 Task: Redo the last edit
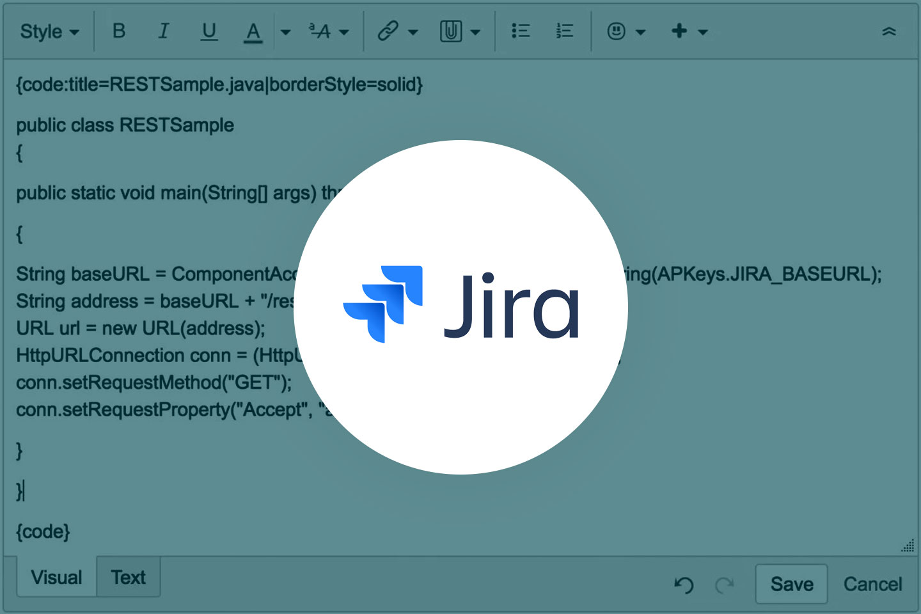click(x=723, y=584)
